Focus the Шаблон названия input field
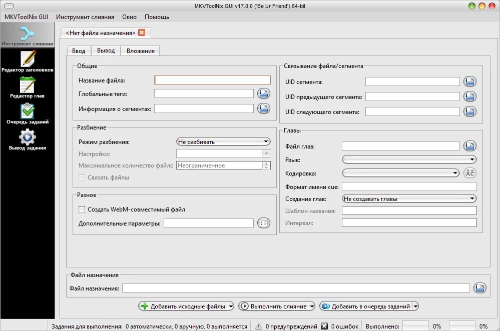 (x=409, y=210)
